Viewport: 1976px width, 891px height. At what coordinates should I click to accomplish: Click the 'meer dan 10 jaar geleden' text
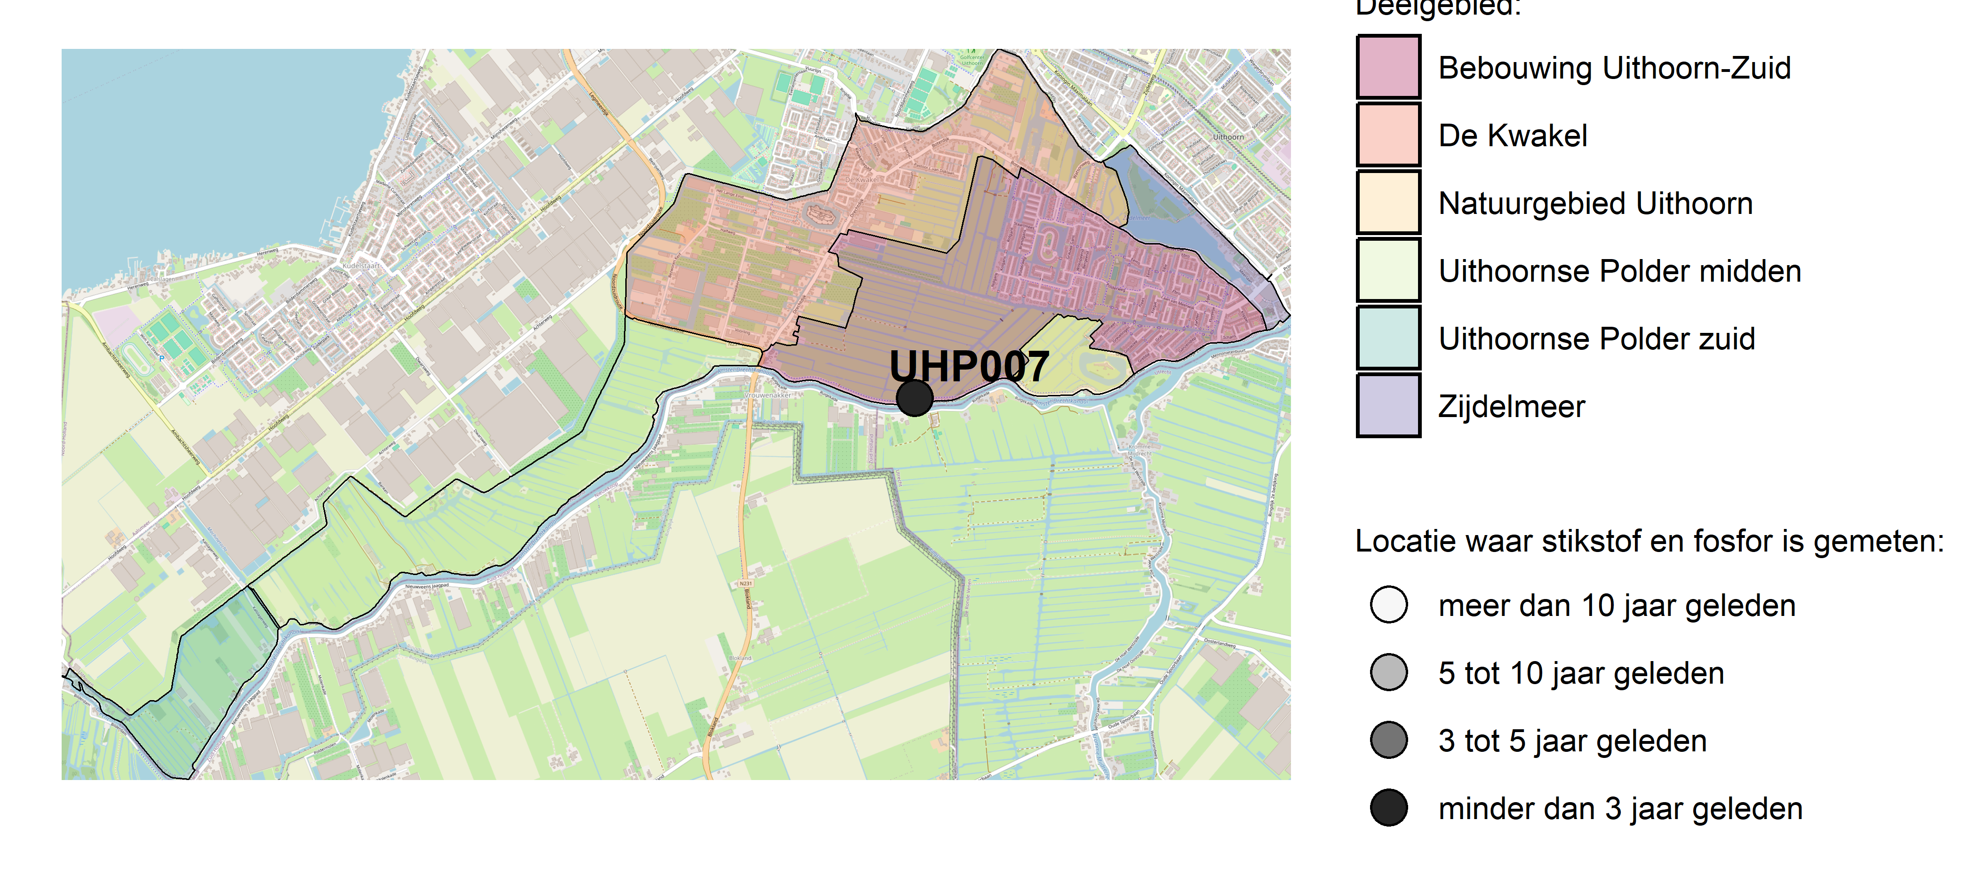1617,606
